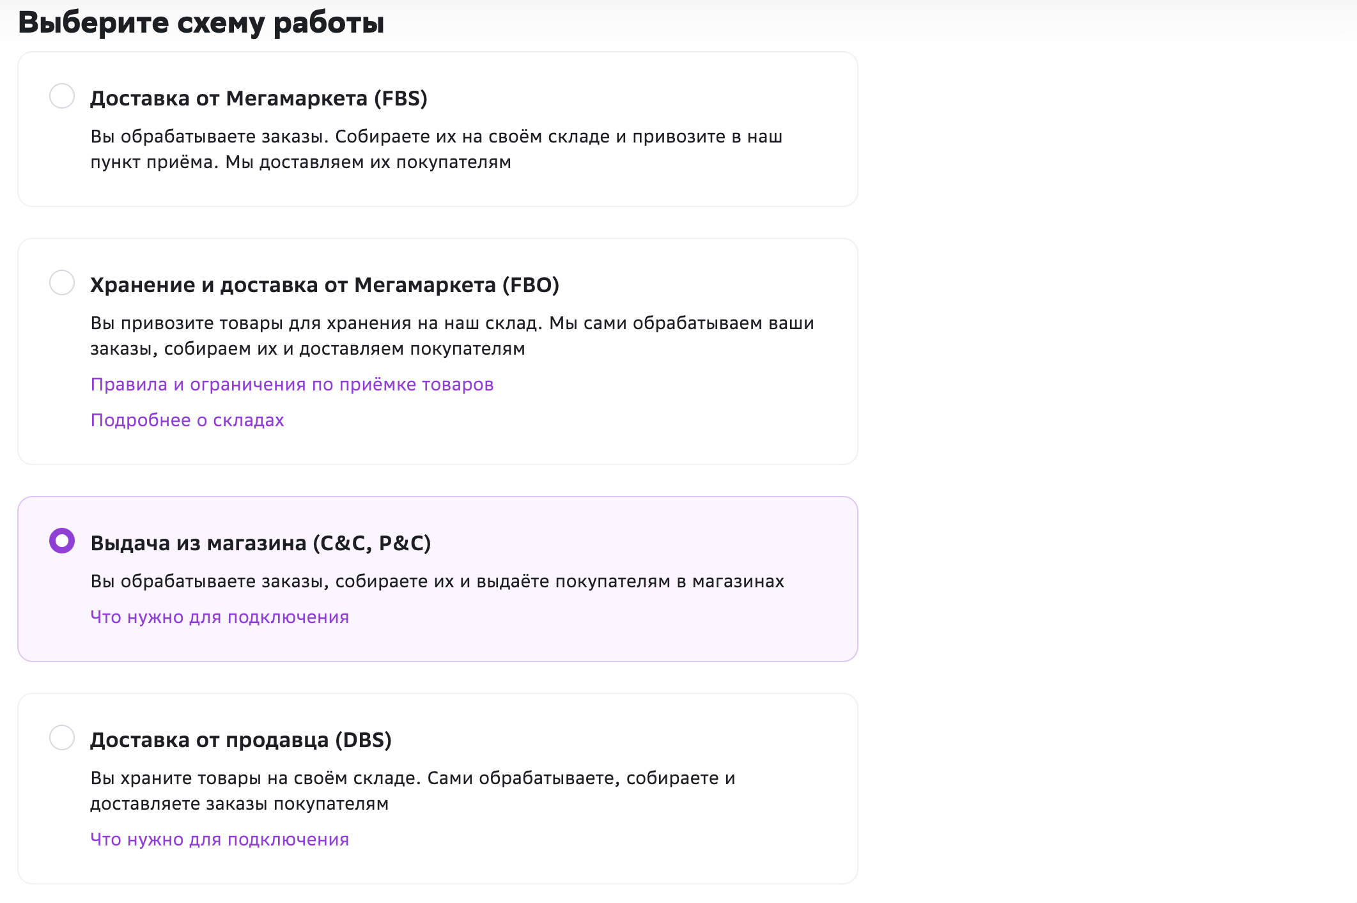Click the title 'Выдача из магазина (C&C, P&C)'
This screenshot has height=903, width=1357.
pyautogui.click(x=261, y=543)
